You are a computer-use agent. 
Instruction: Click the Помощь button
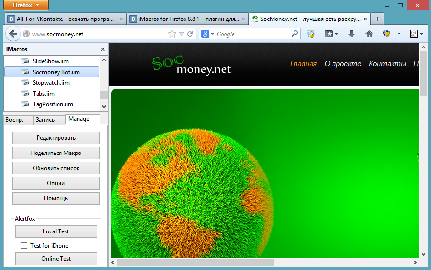pyautogui.click(x=56, y=198)
